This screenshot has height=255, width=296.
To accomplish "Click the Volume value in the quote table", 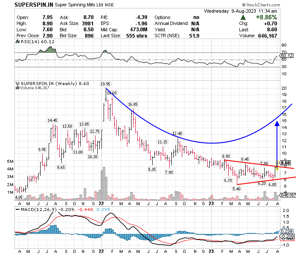I will point(268,36).
